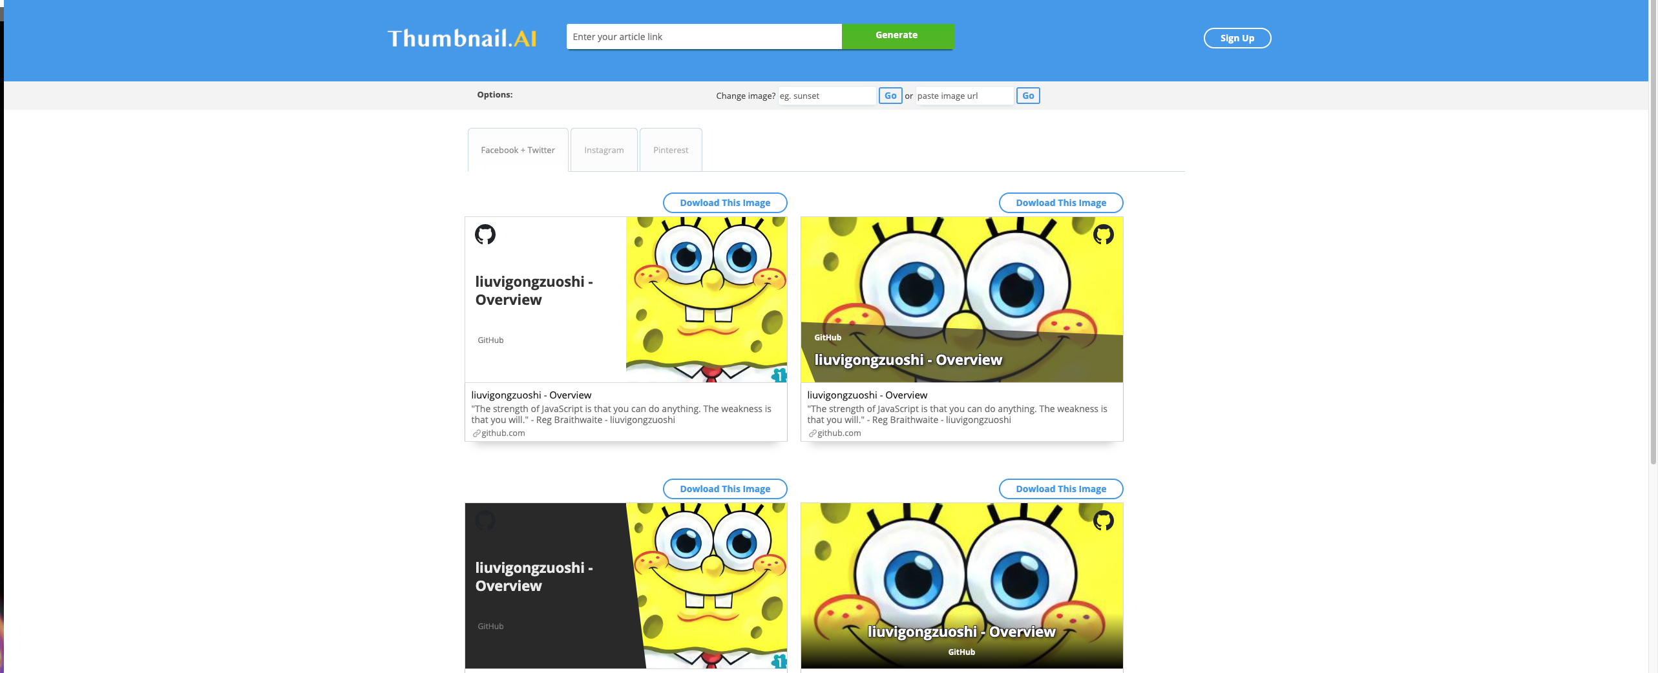Switch to the Instagram tab
This screenshot has width=1658, height=673.
pyautogui.click(x=604, y=150)
